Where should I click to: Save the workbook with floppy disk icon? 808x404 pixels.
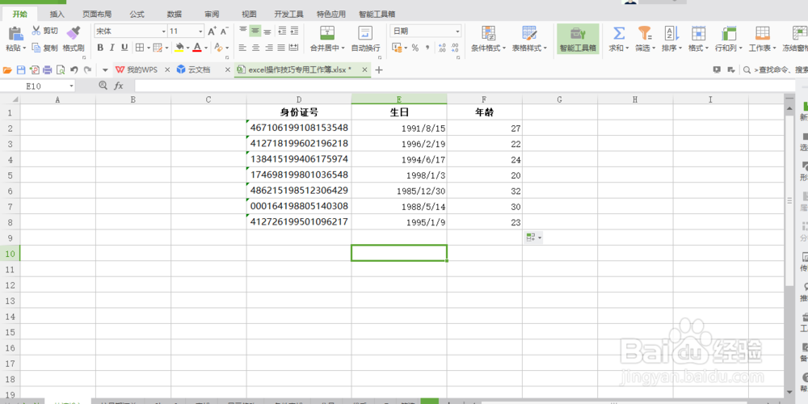click(x=21, y=69)
